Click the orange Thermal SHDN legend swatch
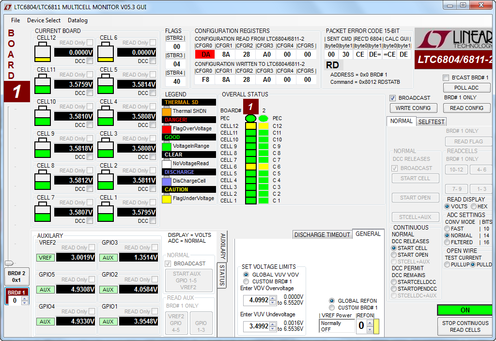Screen dimensions: 496x341 (x=167, y=111)
